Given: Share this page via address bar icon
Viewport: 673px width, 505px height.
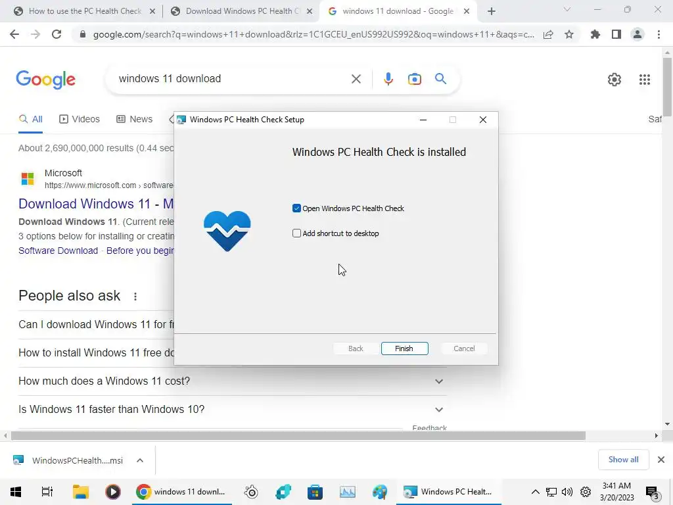Looking at the screenshot, I should pyautogui.click(x=548, y=34).
